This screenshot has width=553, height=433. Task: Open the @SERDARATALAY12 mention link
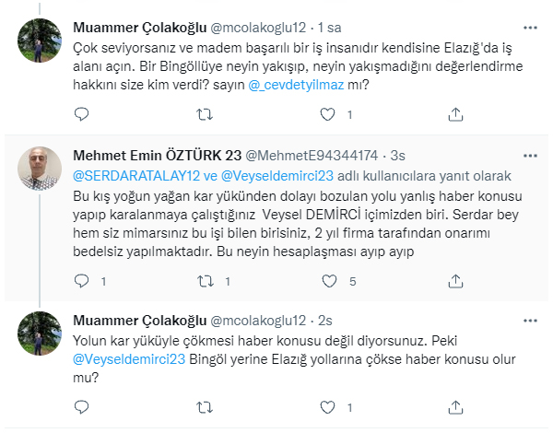click(136, 176)
